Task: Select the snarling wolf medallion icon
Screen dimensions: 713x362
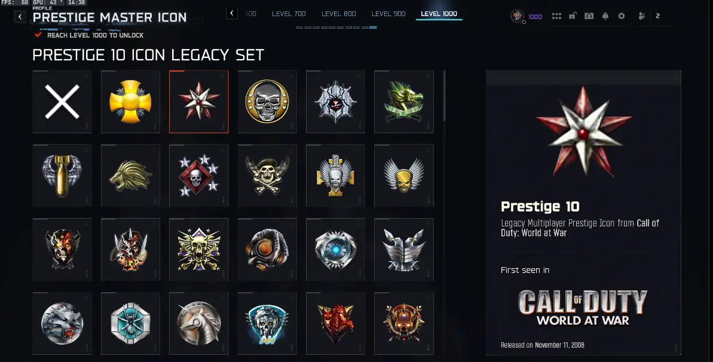Action: coord(62,323)
